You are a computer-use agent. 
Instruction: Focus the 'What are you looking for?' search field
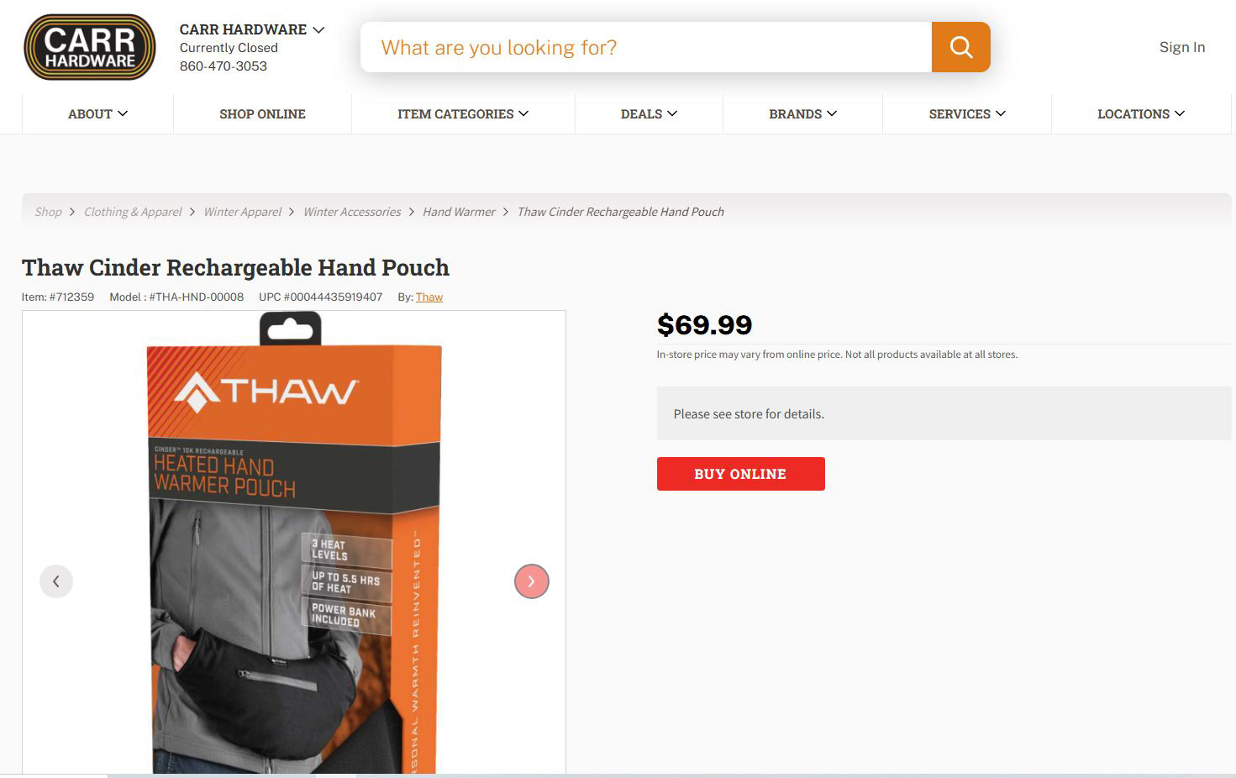tap(646, 47)
